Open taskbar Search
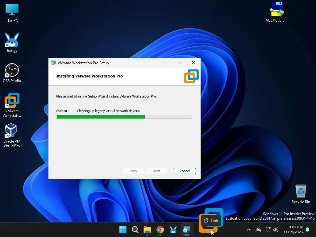The height and width of the screenshot is (237, 316). 135,230
